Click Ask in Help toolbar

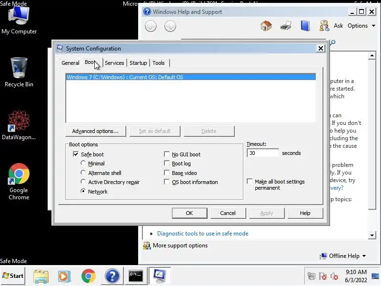pos(338,26)
